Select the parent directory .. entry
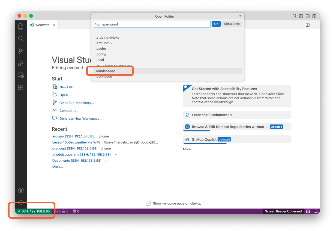The image size is (333, 231). coord(167,32)
